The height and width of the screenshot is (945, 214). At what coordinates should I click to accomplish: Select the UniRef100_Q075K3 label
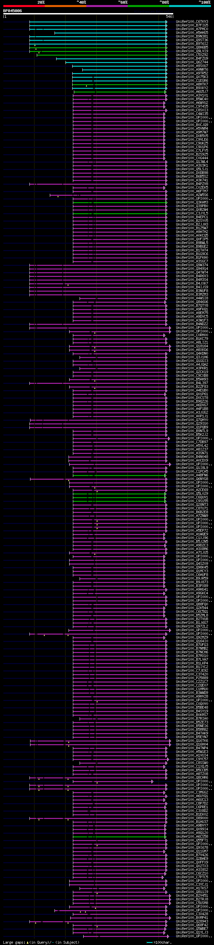[192, 77]
